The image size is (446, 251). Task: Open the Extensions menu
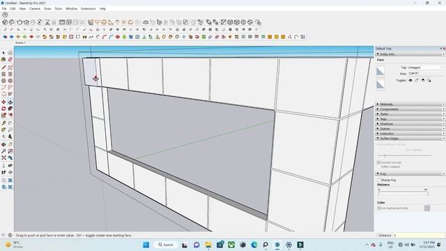point(89,9)
